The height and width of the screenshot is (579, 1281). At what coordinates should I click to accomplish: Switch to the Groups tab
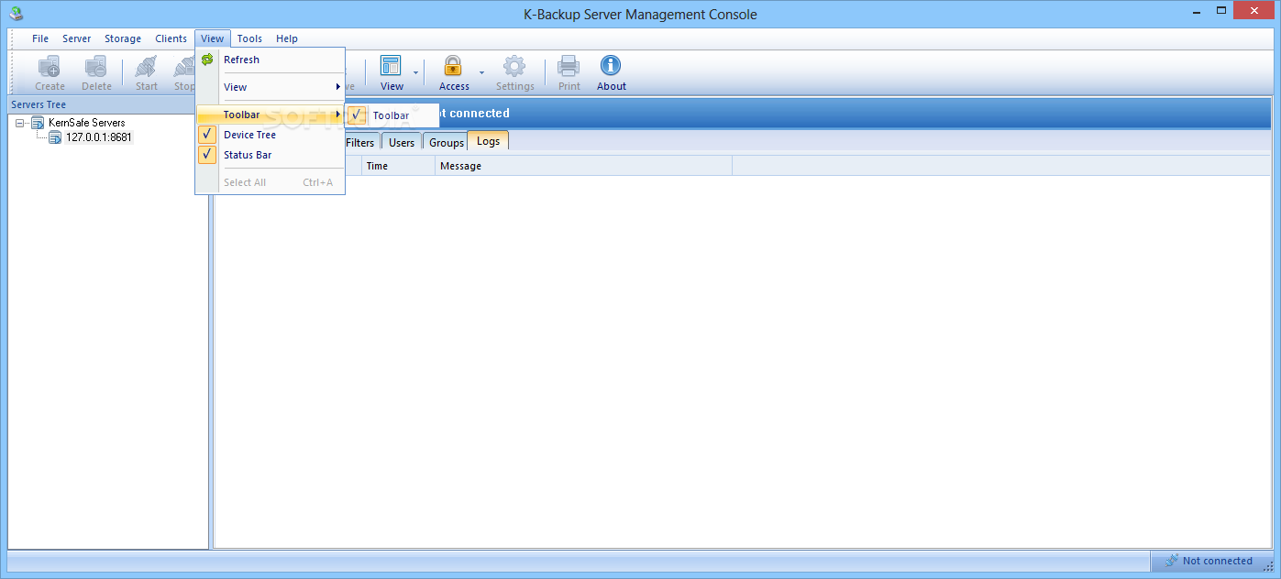pyautogui.click(x=447, y=143)
